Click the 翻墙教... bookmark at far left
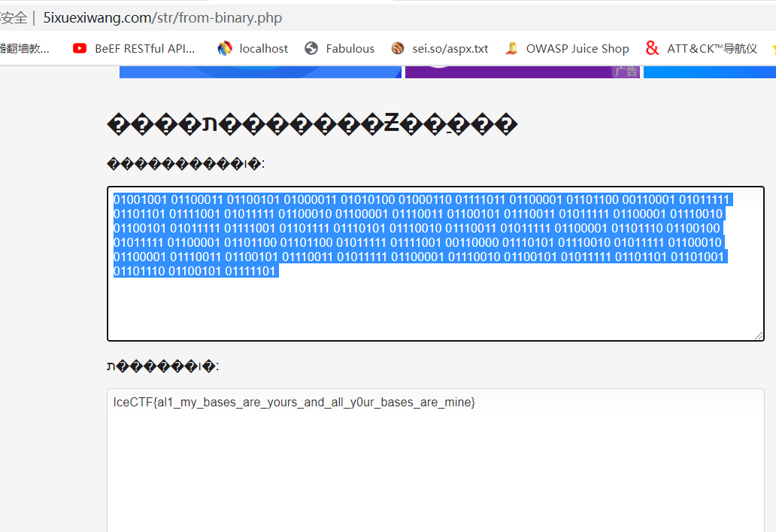 [25, 49]
